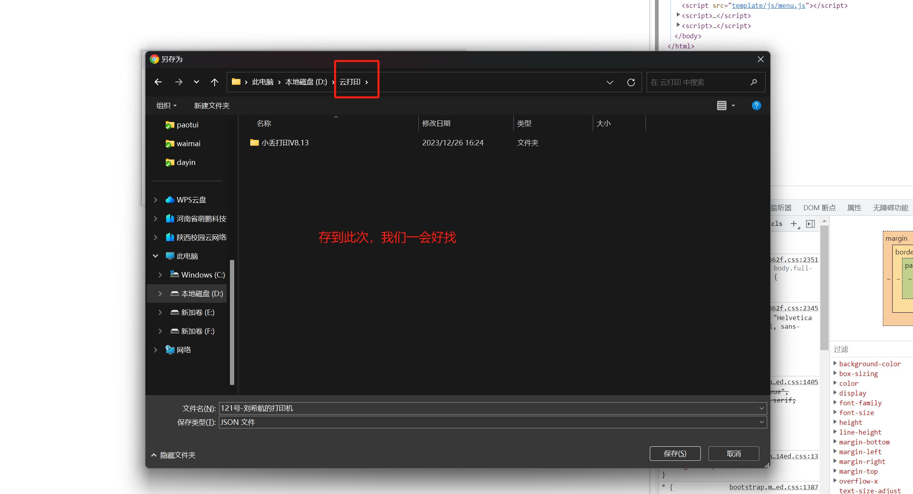Open the 保存类型 JSON 文件 combo box

(x=493, y=422)
